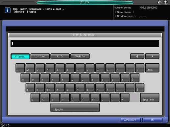Tap the hyphen key
Viewport: 170px width, 127px height.
pyautogui.click(x=120, y=68)
